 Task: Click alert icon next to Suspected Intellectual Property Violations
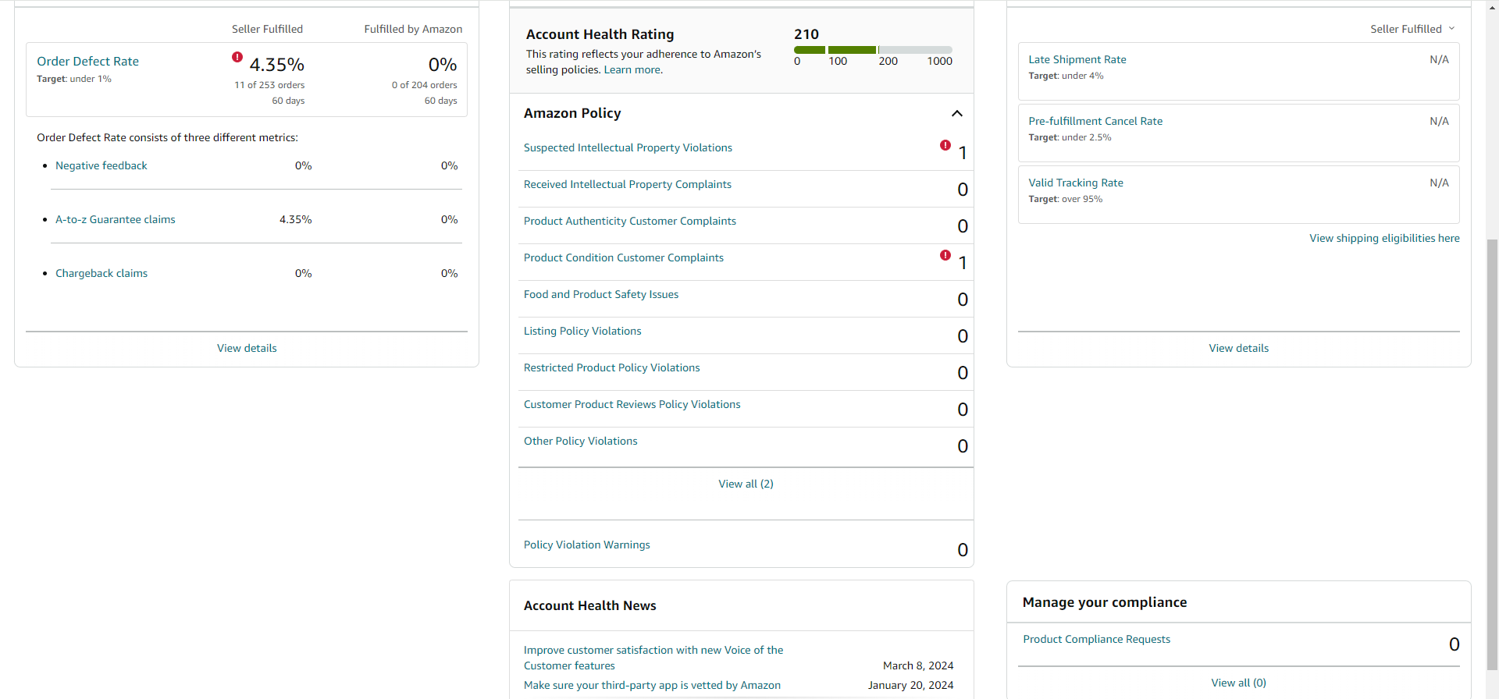tap(945, 145)
